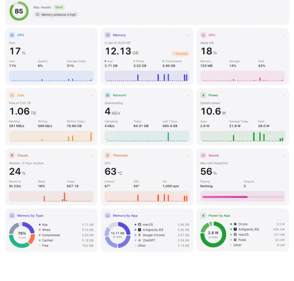294x281 pixels.
Task: Click the Memory by Type donut chart
Action: [x=22, y=235]
